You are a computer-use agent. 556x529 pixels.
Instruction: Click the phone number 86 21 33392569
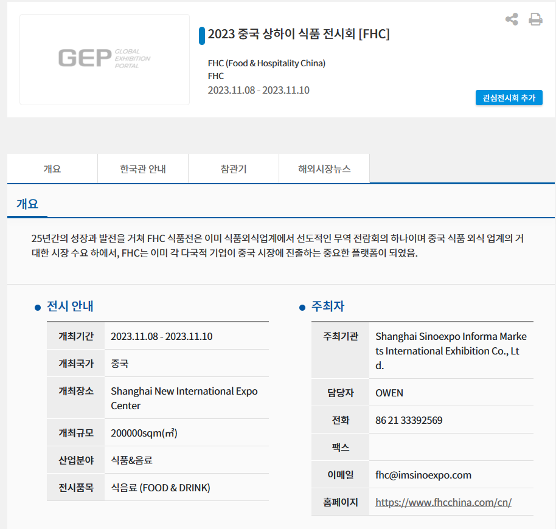click(409, 420)
